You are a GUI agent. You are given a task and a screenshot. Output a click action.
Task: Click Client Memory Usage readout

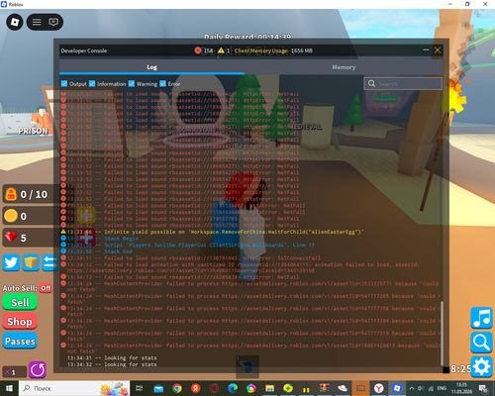point(273,50)
